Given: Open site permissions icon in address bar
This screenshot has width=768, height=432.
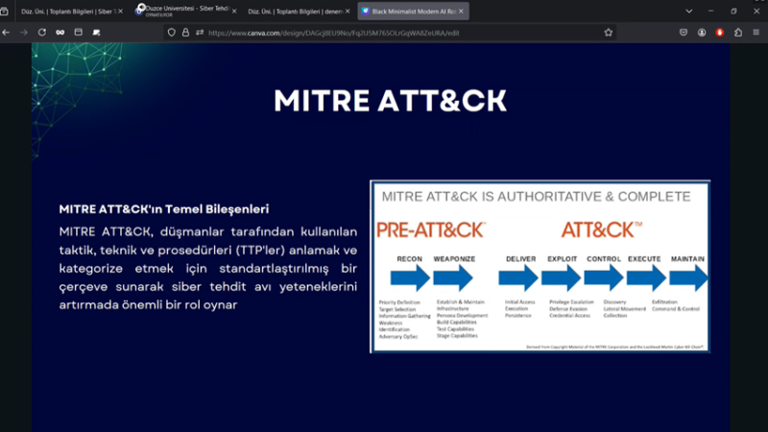Looking at the screenshot, I should [x=200, y=33].
